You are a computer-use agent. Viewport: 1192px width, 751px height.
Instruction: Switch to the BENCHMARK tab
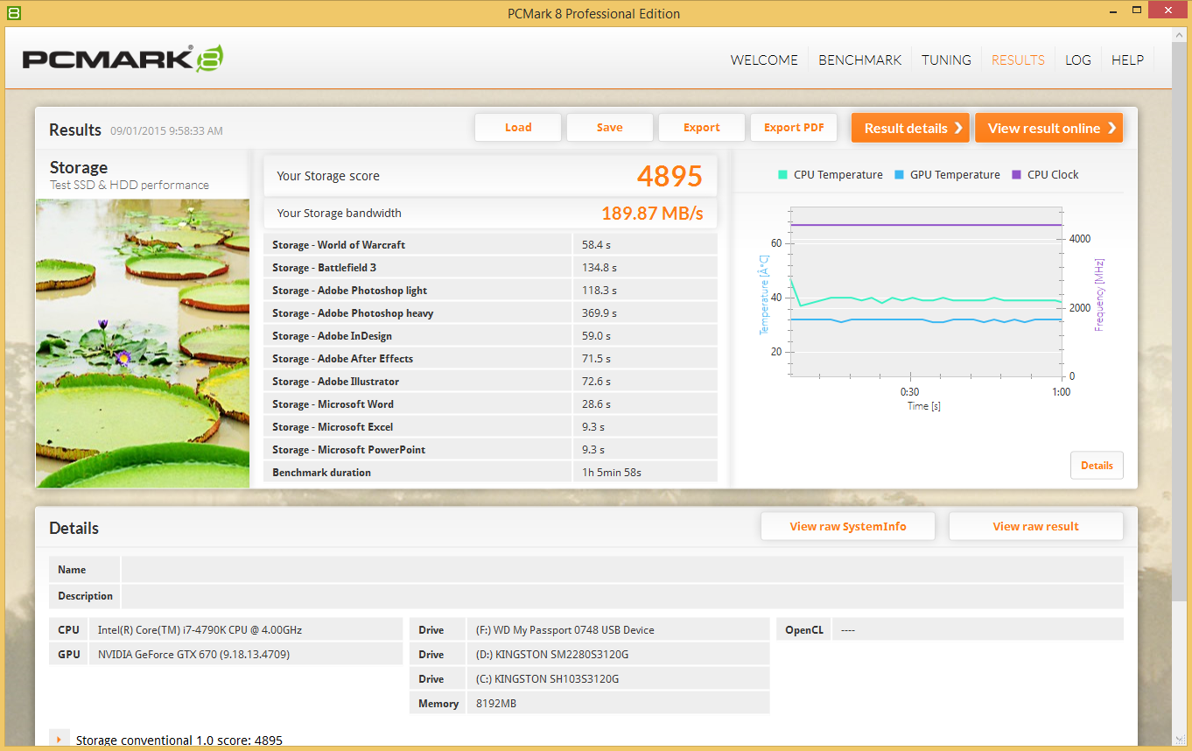pos(859,60)
